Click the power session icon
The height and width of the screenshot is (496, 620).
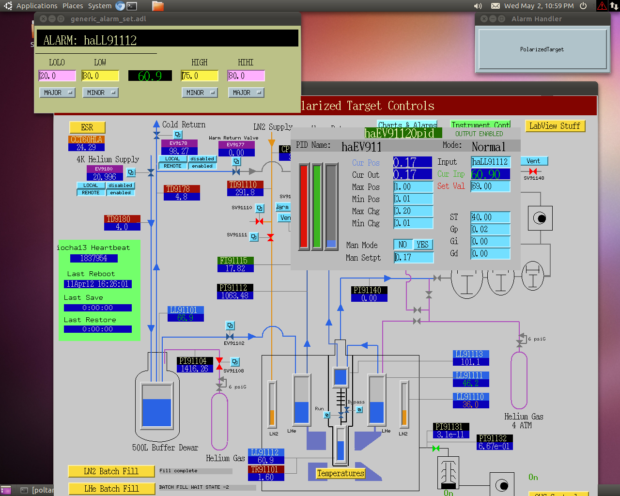coord(583,6)
